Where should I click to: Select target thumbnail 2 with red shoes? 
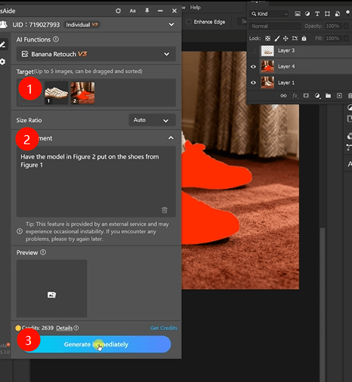[82, 93]
